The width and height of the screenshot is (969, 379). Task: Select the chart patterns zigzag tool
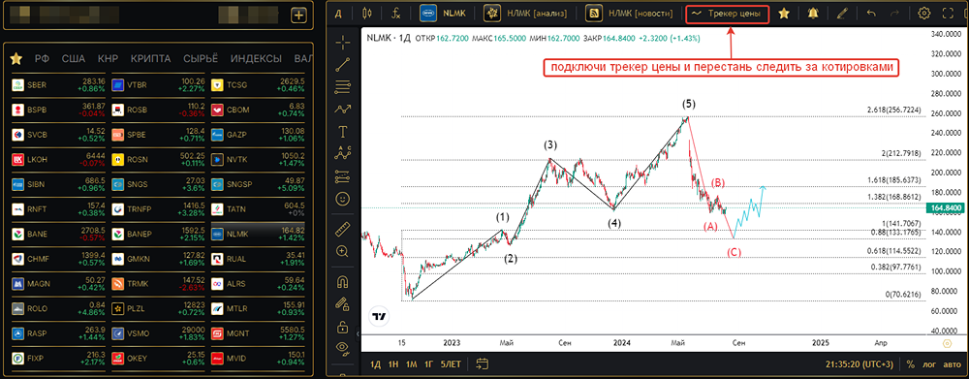(x=342, y=110)
